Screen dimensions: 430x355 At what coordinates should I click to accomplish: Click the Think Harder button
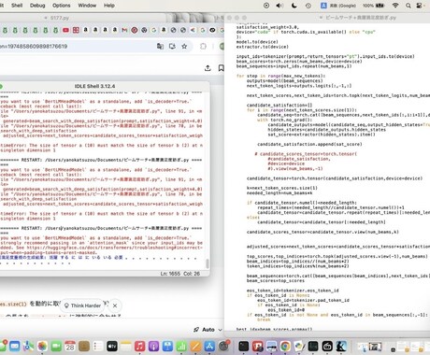point(82,305)
